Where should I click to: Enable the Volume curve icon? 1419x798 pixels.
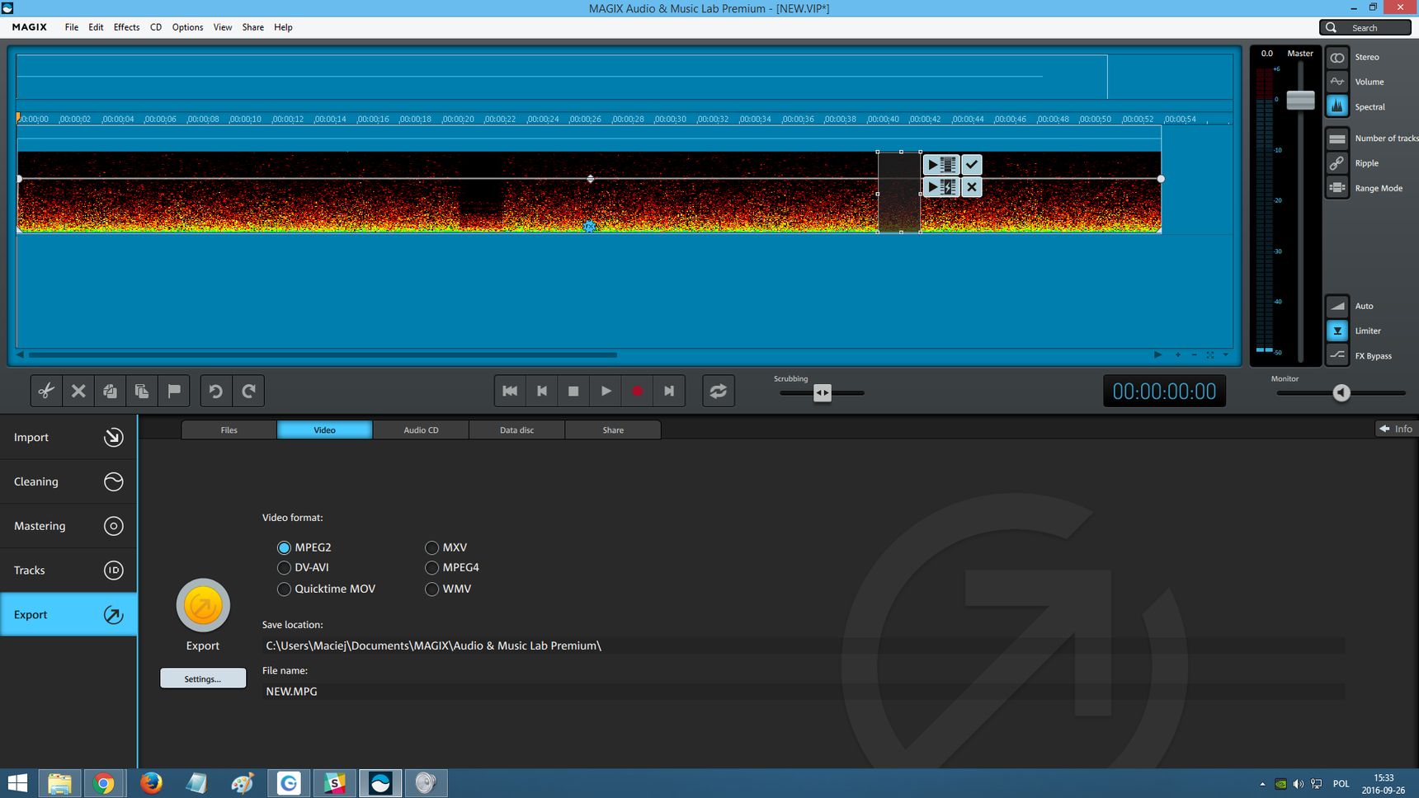1337,82
